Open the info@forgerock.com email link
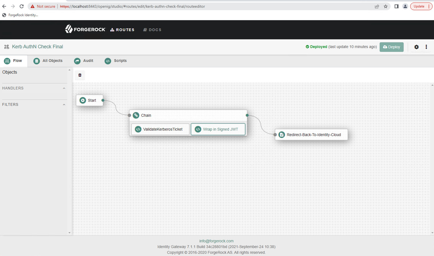This screenshot has height=256, width=434. coord(216,241)
